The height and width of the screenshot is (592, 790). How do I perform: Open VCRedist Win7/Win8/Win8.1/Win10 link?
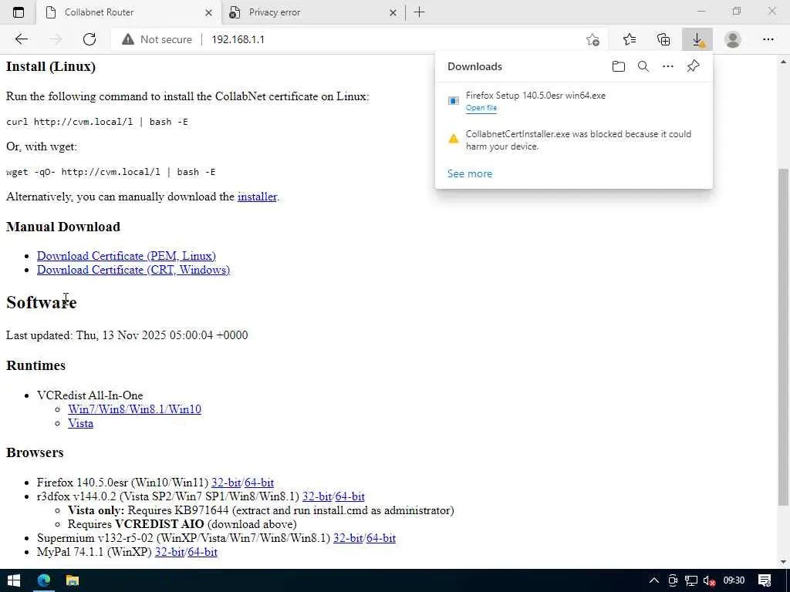pyautogui.click(x=134, y=409)
